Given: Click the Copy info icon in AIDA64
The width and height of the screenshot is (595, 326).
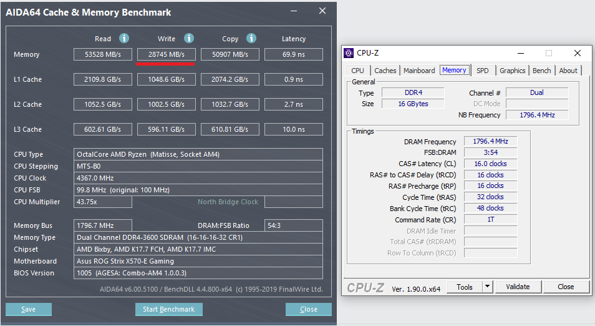Looking at the screenshot, I should [x=251, y=38].
